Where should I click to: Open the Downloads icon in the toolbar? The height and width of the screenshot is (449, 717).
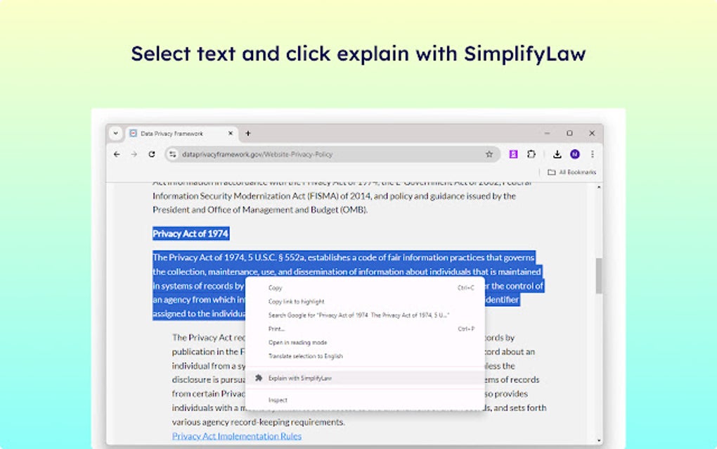(557, 154)
